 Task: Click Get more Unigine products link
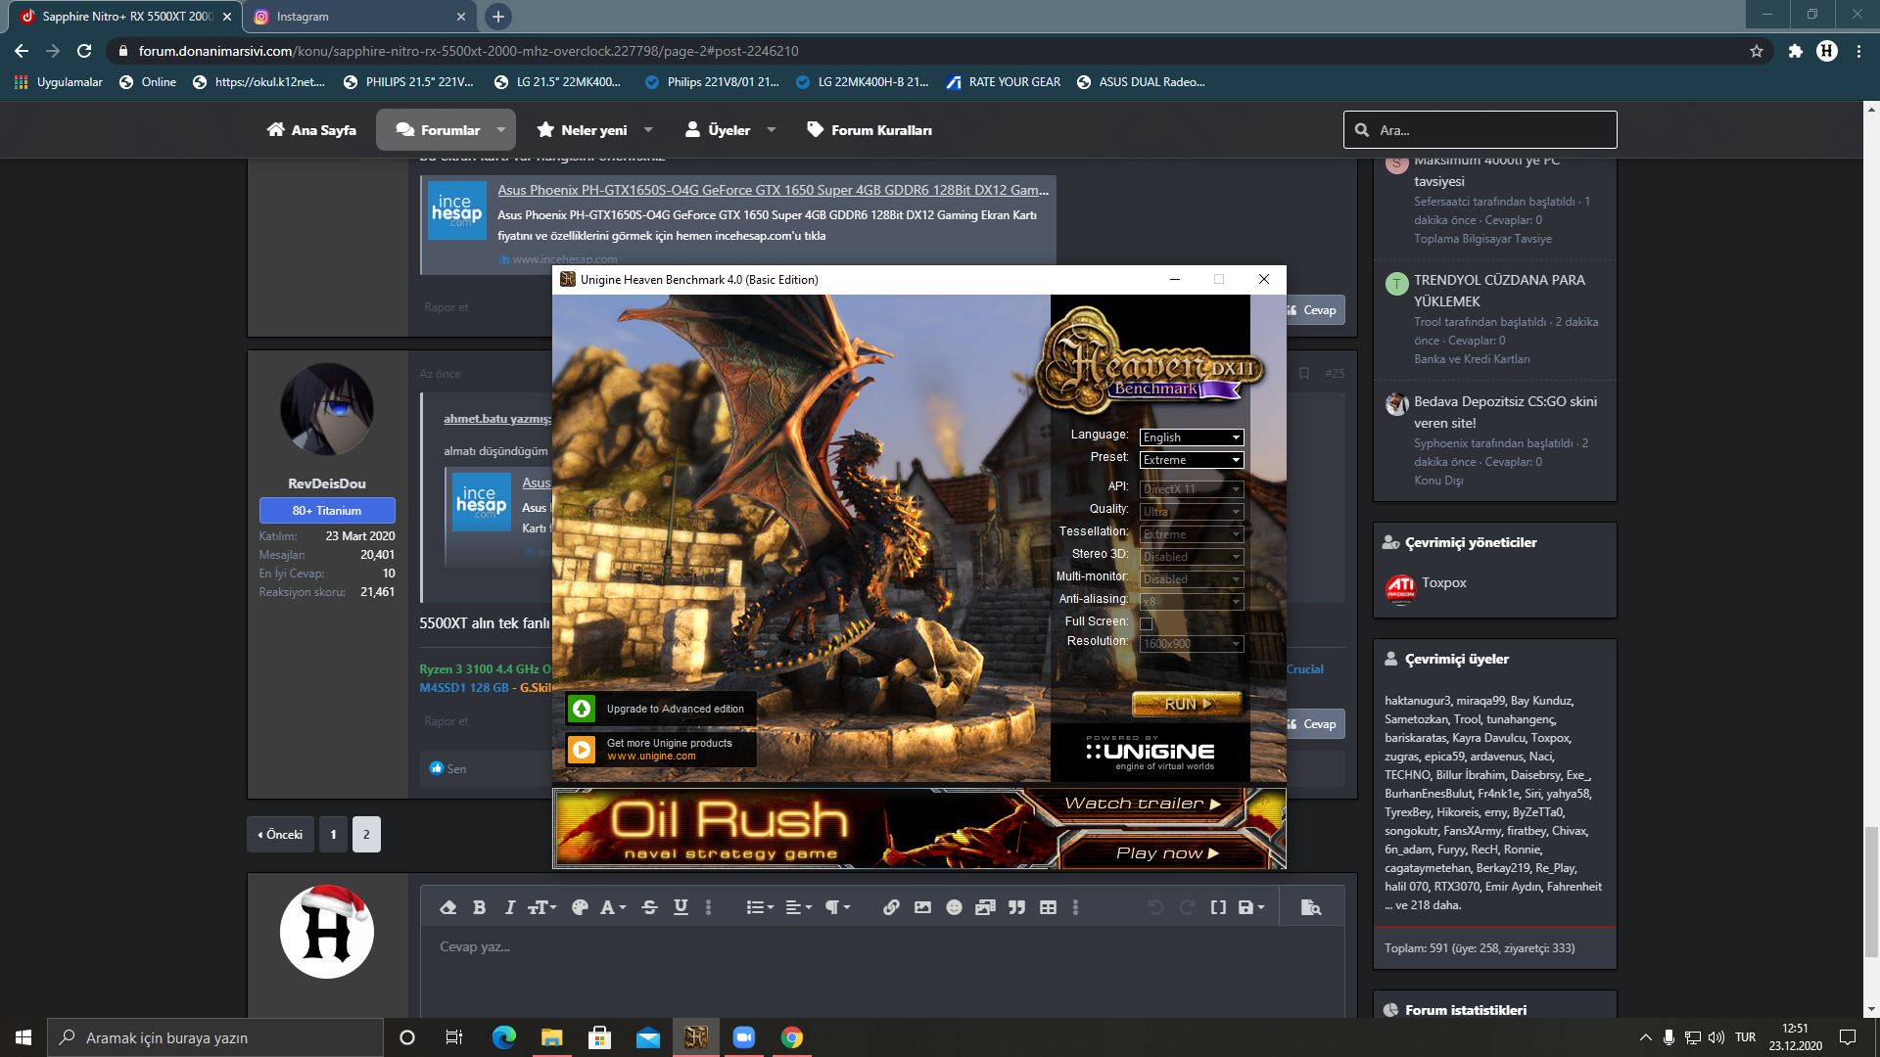pos(661,749)
